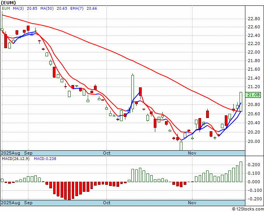Click the 21.60 price axis label
The height and width of the screenshot is (212, 264).
click(254, 69)
